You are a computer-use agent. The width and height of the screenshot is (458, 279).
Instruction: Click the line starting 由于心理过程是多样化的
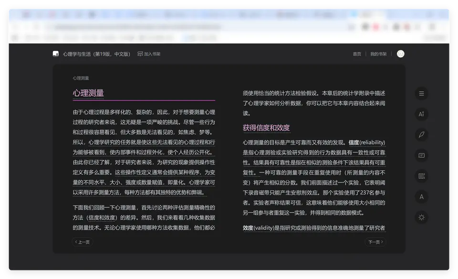[144, 112]
